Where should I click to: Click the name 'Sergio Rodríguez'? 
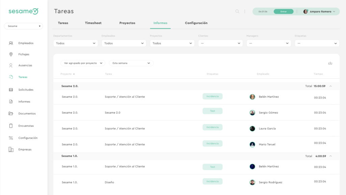(x=271, y=182)
